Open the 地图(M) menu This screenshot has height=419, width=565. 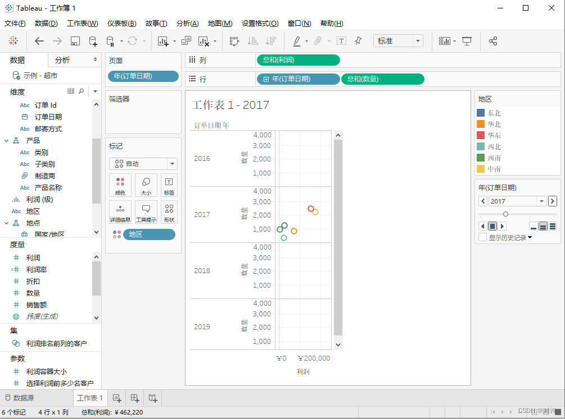[x=220, y=24]
